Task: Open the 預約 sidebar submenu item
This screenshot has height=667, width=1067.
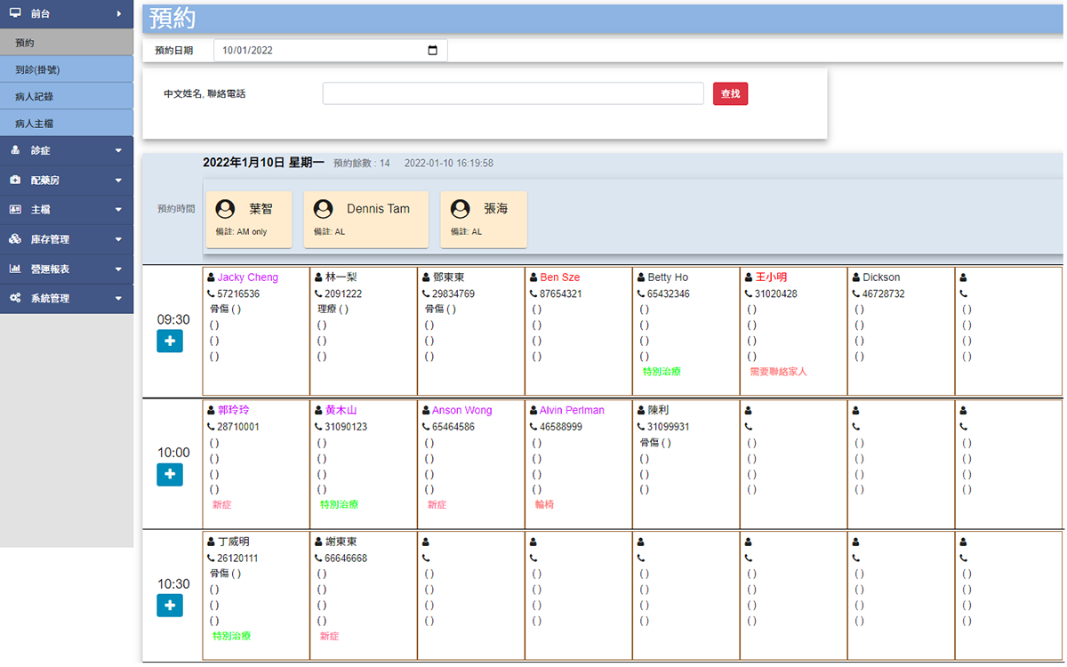Action: point(67,42)
